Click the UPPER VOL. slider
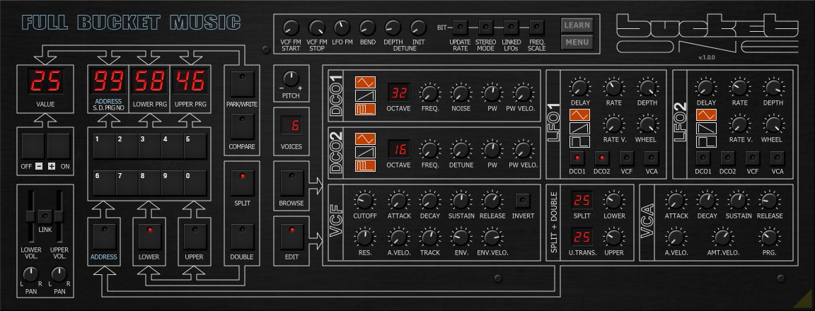The image size is (815, 311). (59, 216)
